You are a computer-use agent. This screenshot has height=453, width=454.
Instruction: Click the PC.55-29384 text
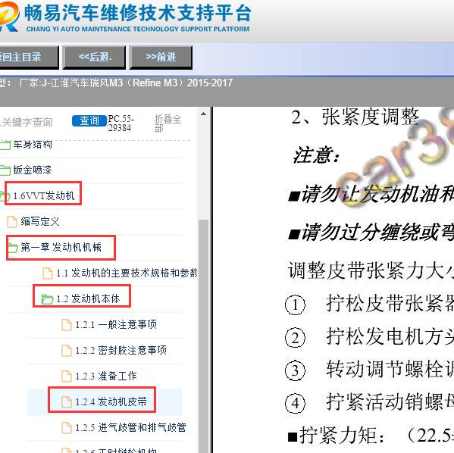point(121,123)
